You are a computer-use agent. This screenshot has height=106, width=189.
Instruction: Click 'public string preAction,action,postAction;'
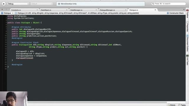(34, 36)
